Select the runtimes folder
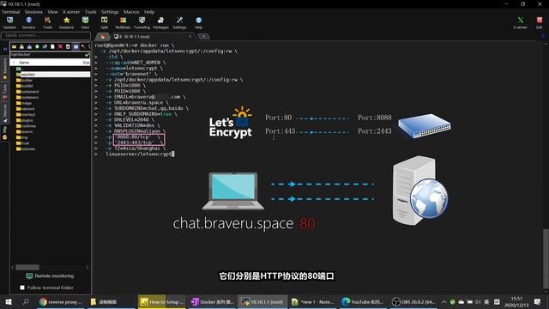549x309 pixels. click(27, 126)
